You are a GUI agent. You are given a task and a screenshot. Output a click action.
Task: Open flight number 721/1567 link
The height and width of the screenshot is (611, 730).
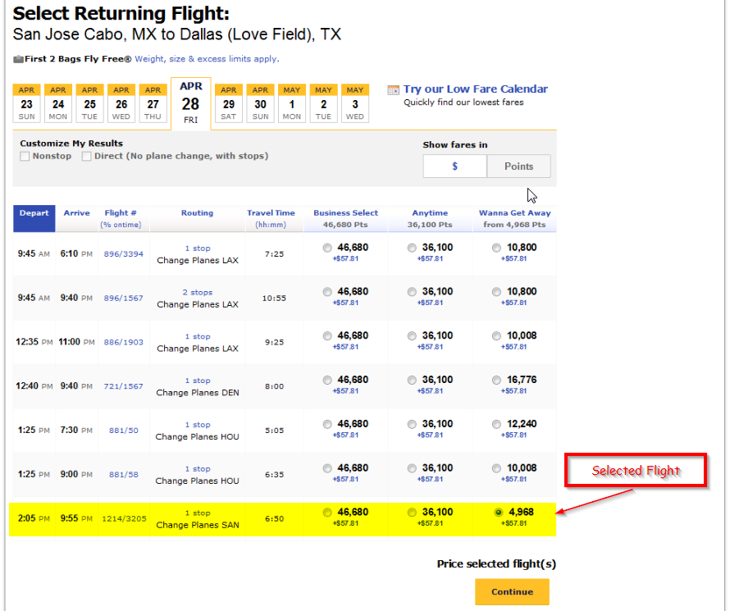pyautogui.click(x=123, y=386)
